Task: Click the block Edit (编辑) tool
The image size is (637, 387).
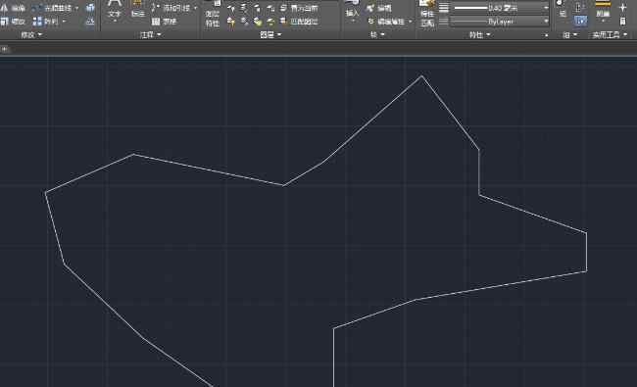Action: pos(379,8)
